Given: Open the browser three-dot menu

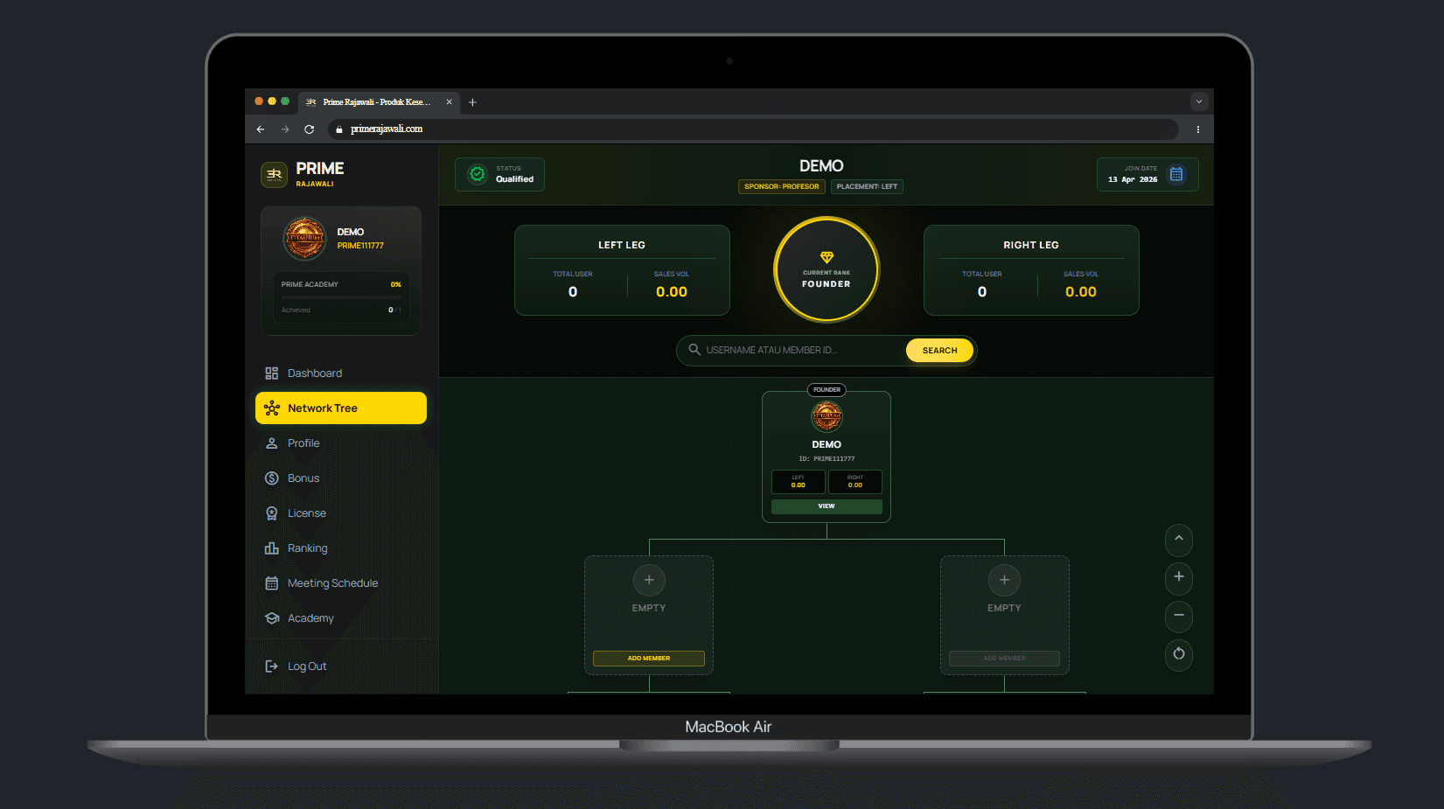Looking at the screenshot, I should 1198,129.
